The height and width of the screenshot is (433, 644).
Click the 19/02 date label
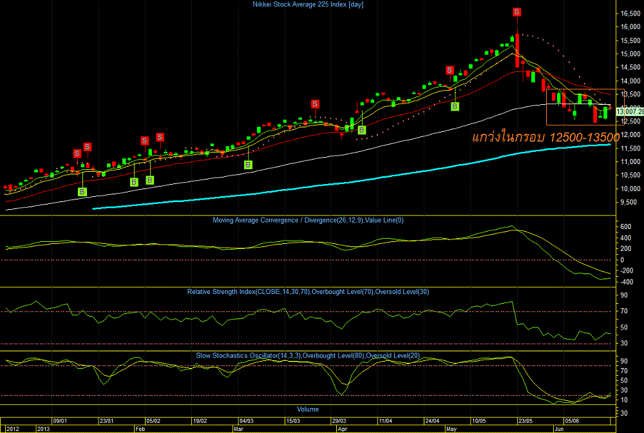(x=200, y=421)
